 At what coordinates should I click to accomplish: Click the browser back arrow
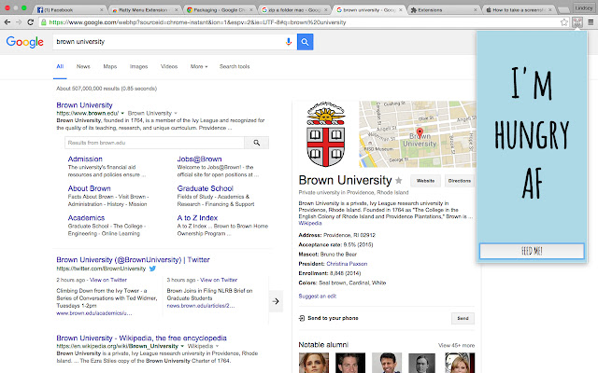[x=7, y=22]
